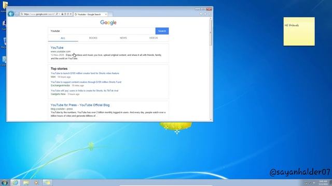Open the Home icon in the IE toolbar
The image size is (332, 186).
pos(201,14)
